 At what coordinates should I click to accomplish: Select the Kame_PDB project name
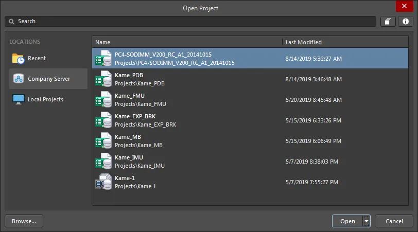click(x=129, y=75)
